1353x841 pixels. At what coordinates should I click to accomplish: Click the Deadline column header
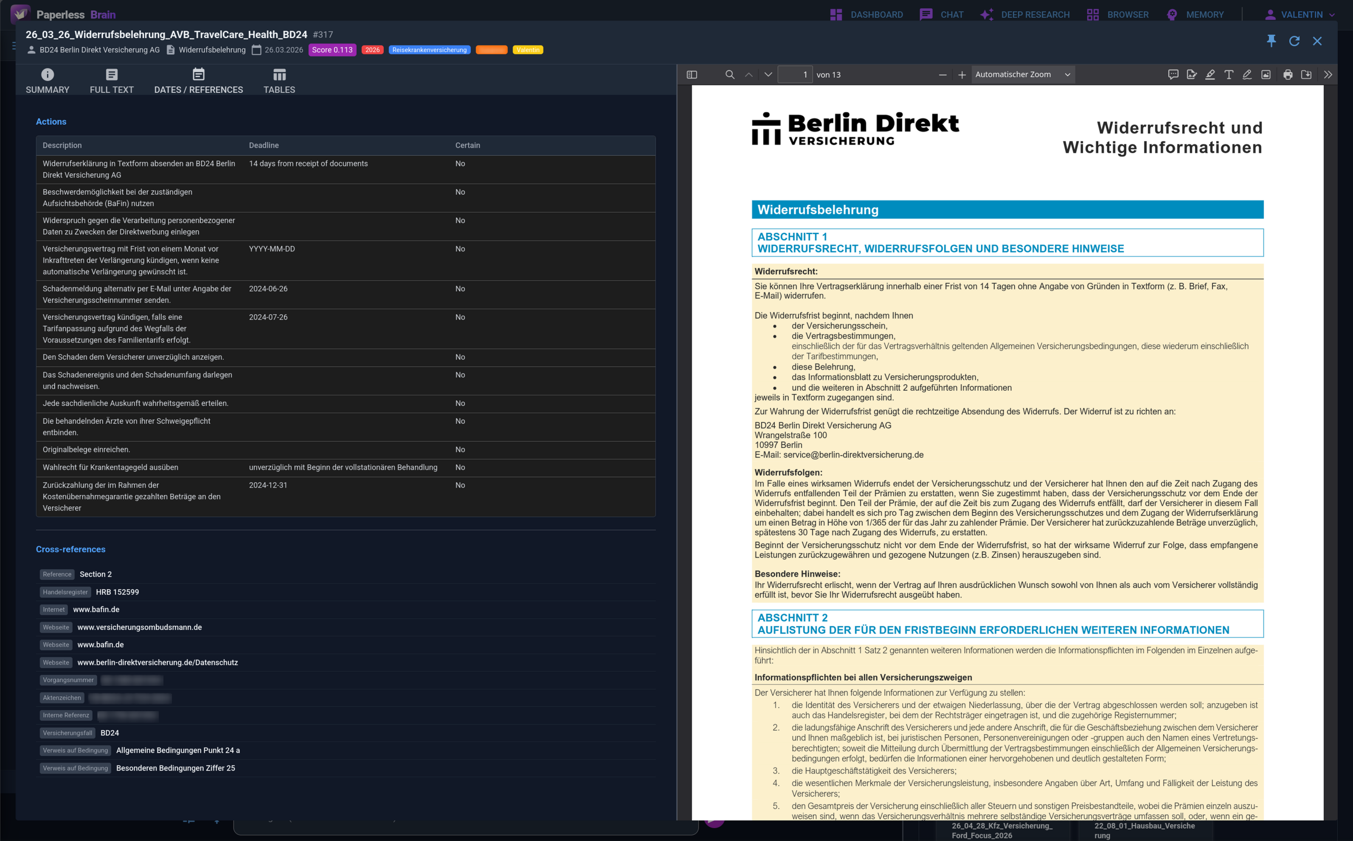pyautogui.click(x=264, y=145)
